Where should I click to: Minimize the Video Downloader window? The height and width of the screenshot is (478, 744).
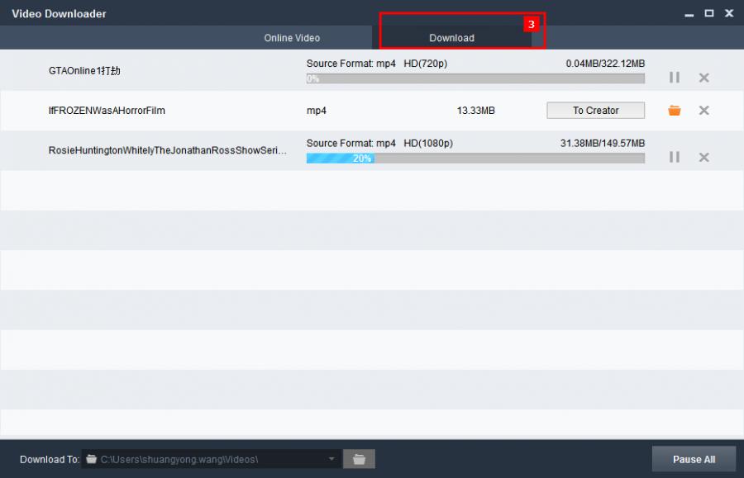pyautogui.click(x=689, y=14)
